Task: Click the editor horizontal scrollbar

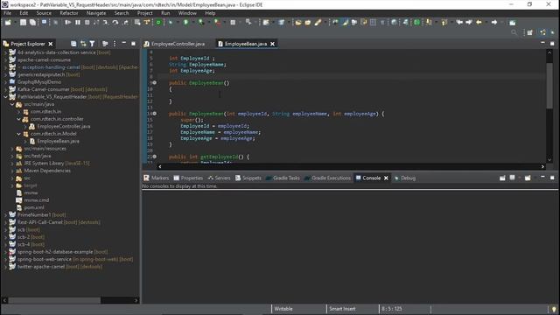Action: tap(351, 166)
